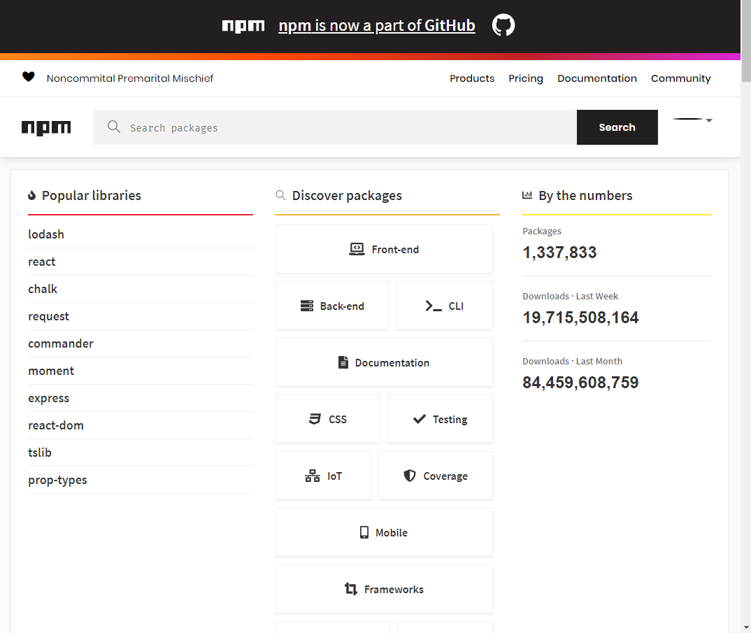
Task: Select the Back-end package category
Action: [332, 306]
